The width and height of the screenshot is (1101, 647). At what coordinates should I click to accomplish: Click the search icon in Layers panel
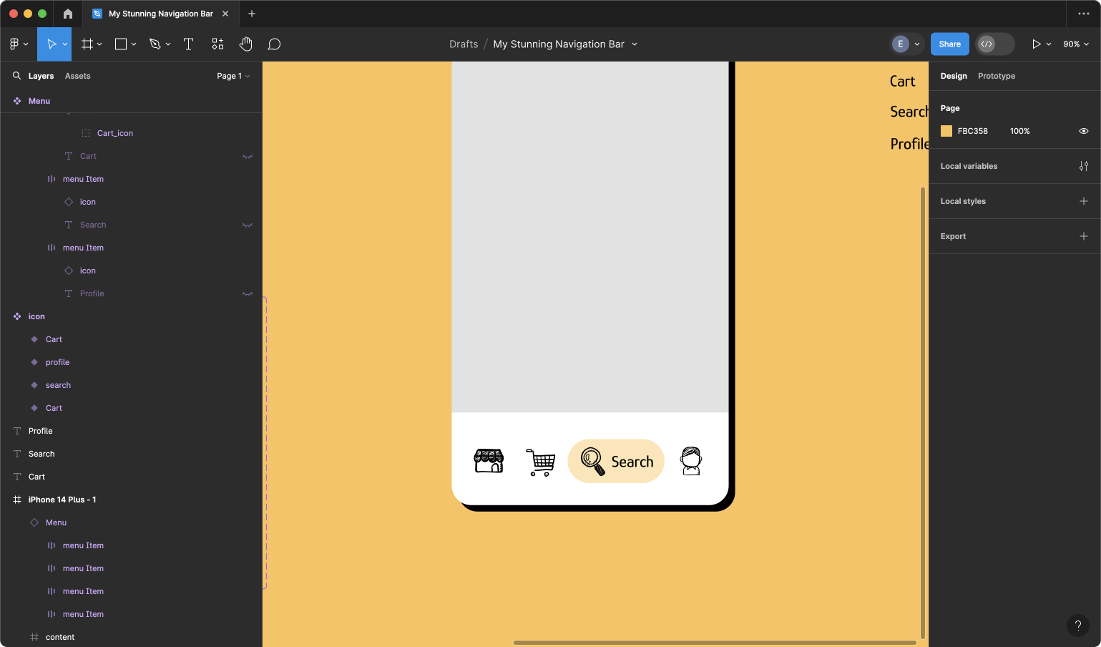(16, 76)
